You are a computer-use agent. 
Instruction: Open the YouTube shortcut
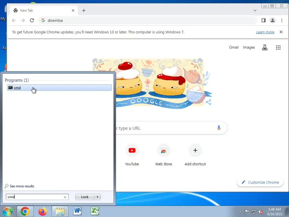coord(132,155)
